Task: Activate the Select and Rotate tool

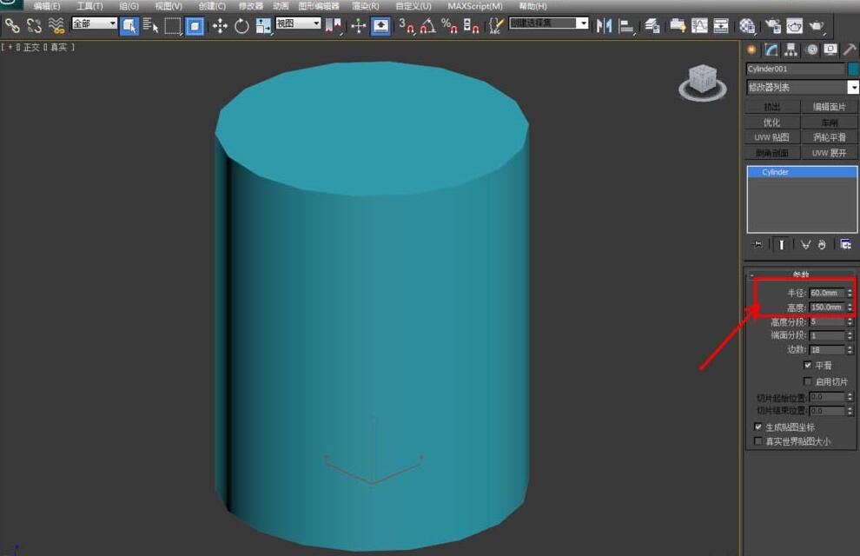Action: coord(241,26)
